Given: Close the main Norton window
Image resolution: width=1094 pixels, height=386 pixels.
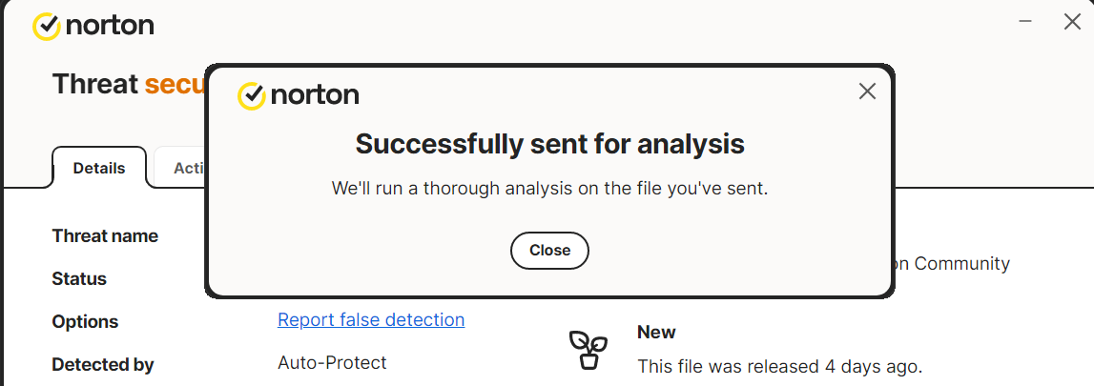Looking at the screenshot, I should coord(1072,22).
